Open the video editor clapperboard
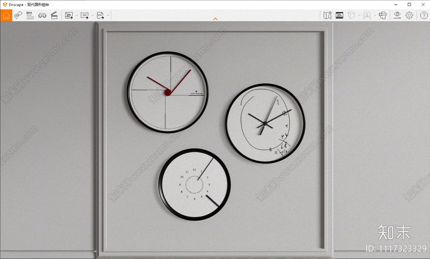Image resolution: width=430 pixels, height=259 pixels. 54,16
